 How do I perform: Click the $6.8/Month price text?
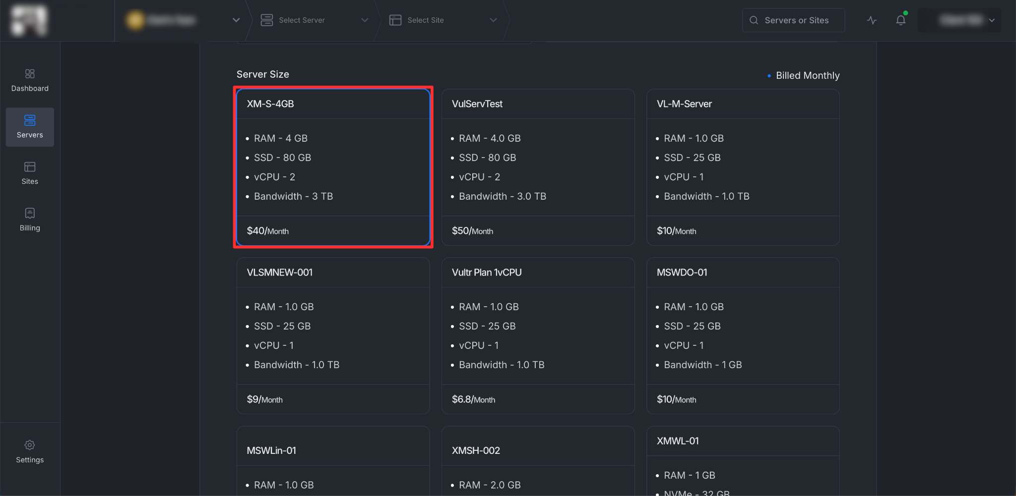tap(473, 399)
